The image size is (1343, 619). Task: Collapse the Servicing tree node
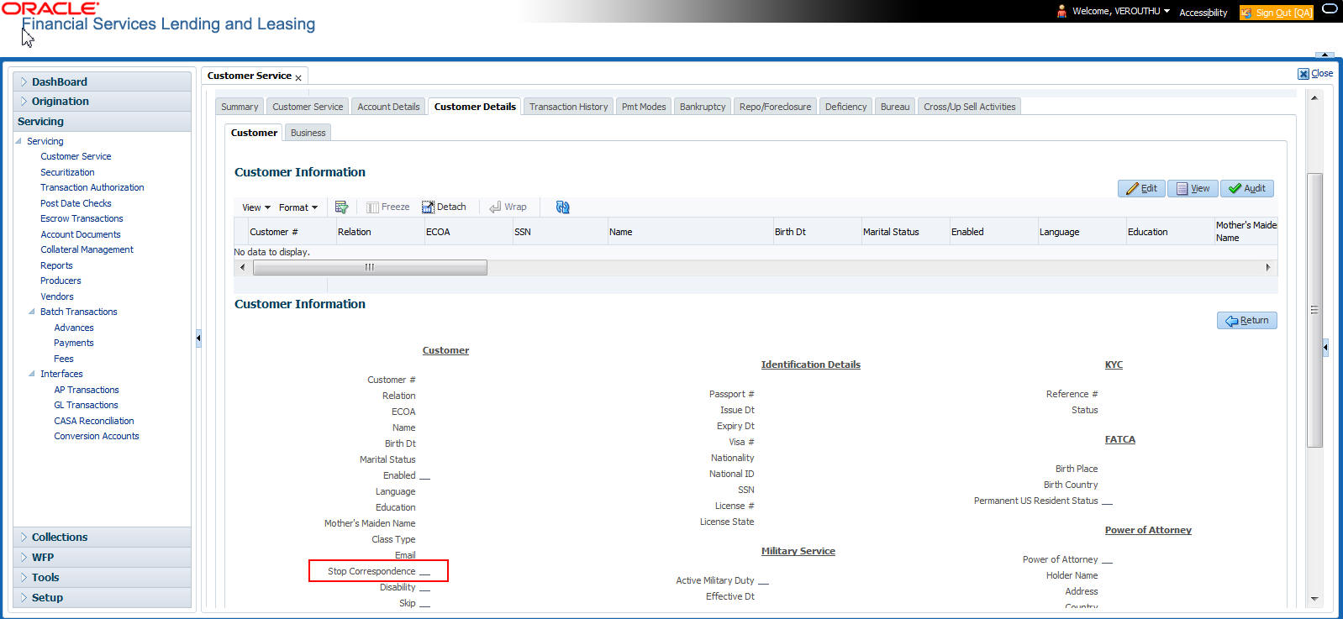point(18,141)
